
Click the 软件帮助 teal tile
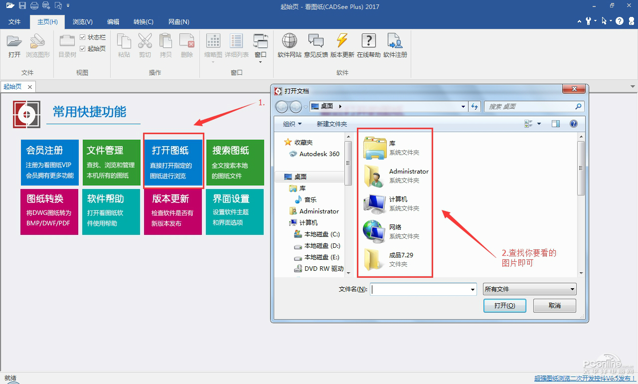pyautogui.click(x=112, y=211)
